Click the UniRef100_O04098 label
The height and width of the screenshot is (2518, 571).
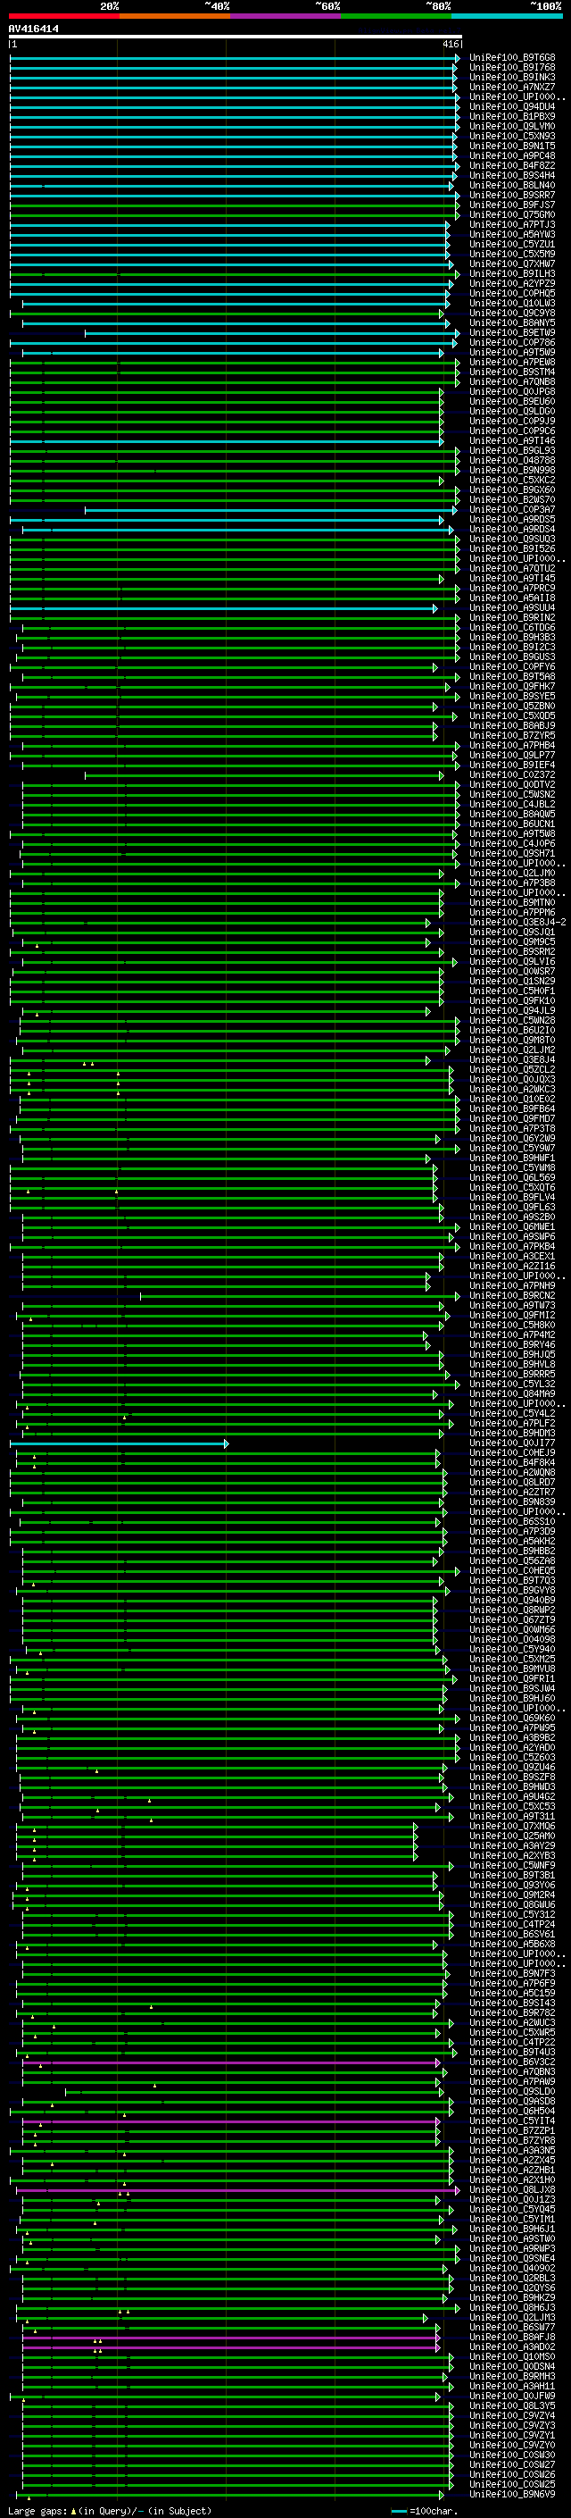tap(512, 1639)
